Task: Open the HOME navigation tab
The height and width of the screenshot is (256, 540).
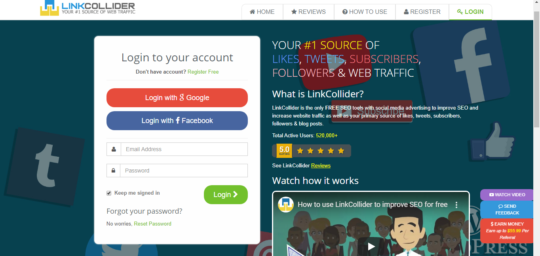Action: 262,12
